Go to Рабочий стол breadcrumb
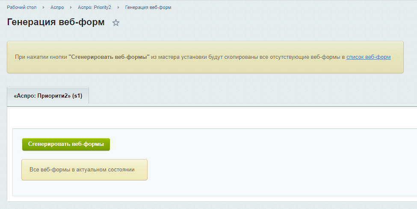The image size is (417, 209). point(21,7)
